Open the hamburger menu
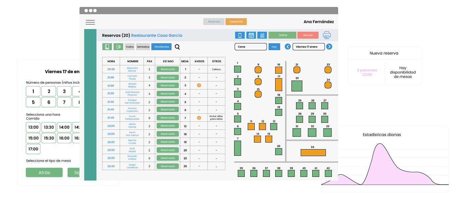457x200 pixels. click(90, 22)
